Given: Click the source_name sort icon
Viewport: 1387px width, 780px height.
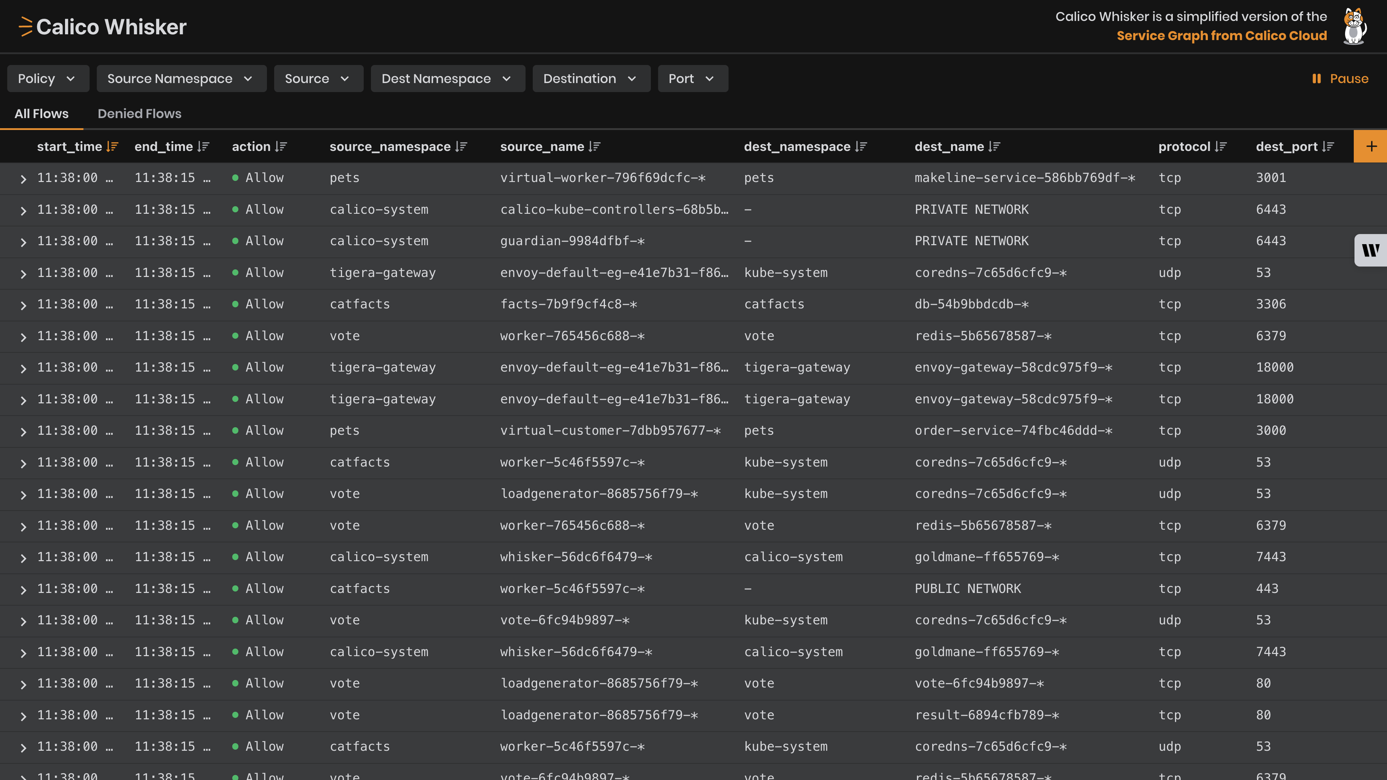Looking at the screenshot, I should tap(595, 146).
